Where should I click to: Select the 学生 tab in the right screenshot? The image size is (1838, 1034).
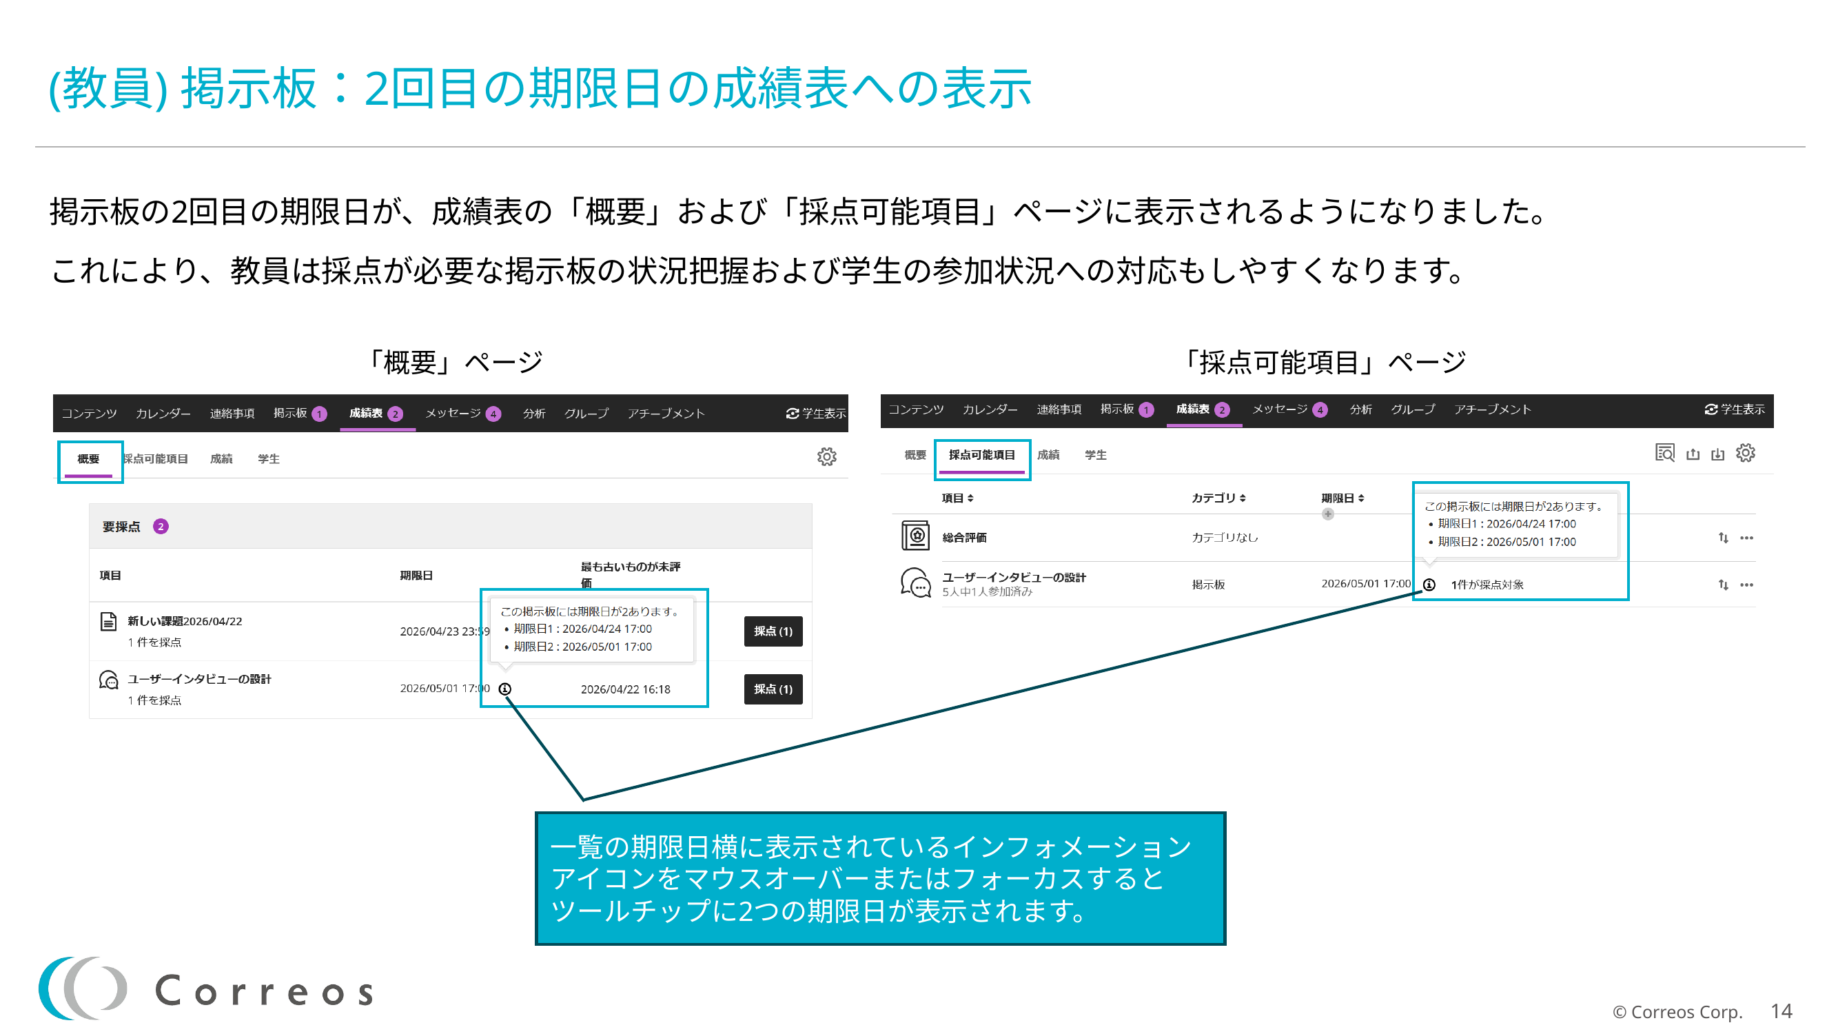point(1095,454)
